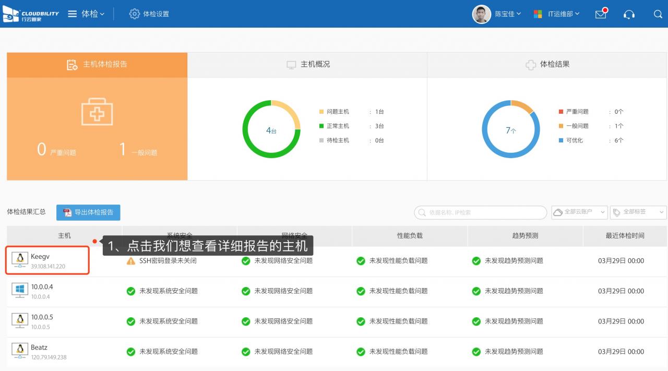Switch to the 体检结果 tab

tap(547, 64)
